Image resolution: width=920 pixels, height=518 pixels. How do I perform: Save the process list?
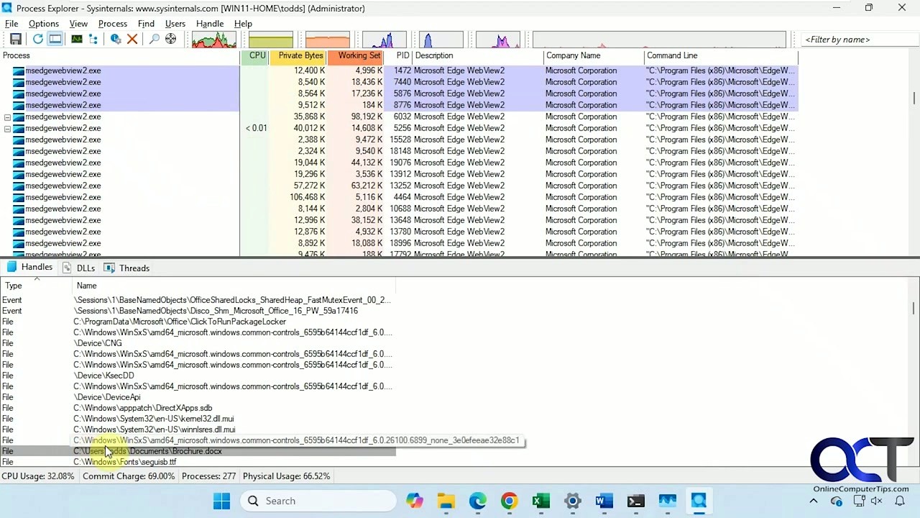(16, 39)
